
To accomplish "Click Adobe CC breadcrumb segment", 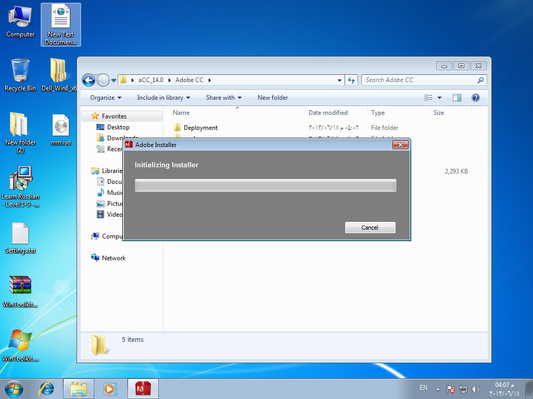I will coord(189,80).
